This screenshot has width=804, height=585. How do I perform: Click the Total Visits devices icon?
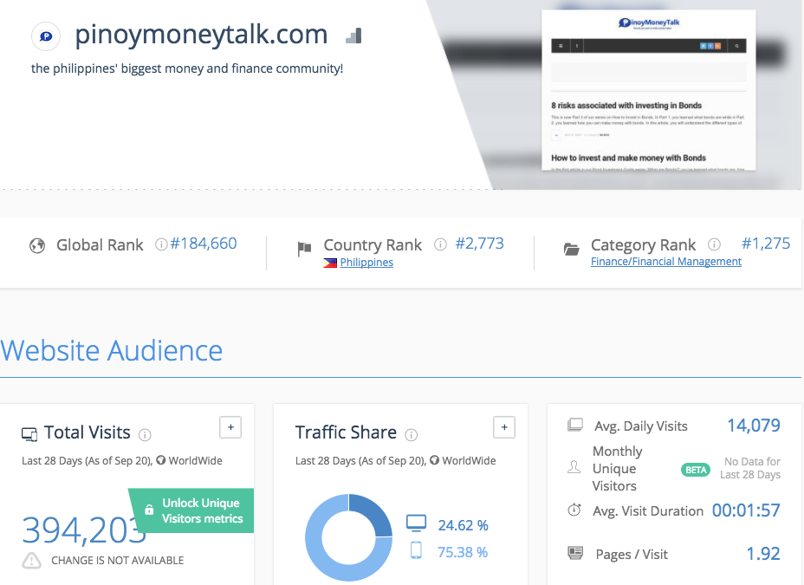(x=29, y=434)
